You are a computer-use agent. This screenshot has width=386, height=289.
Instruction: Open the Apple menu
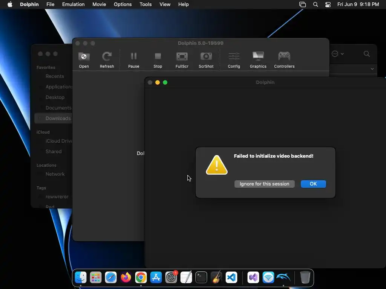click(10, 5)
